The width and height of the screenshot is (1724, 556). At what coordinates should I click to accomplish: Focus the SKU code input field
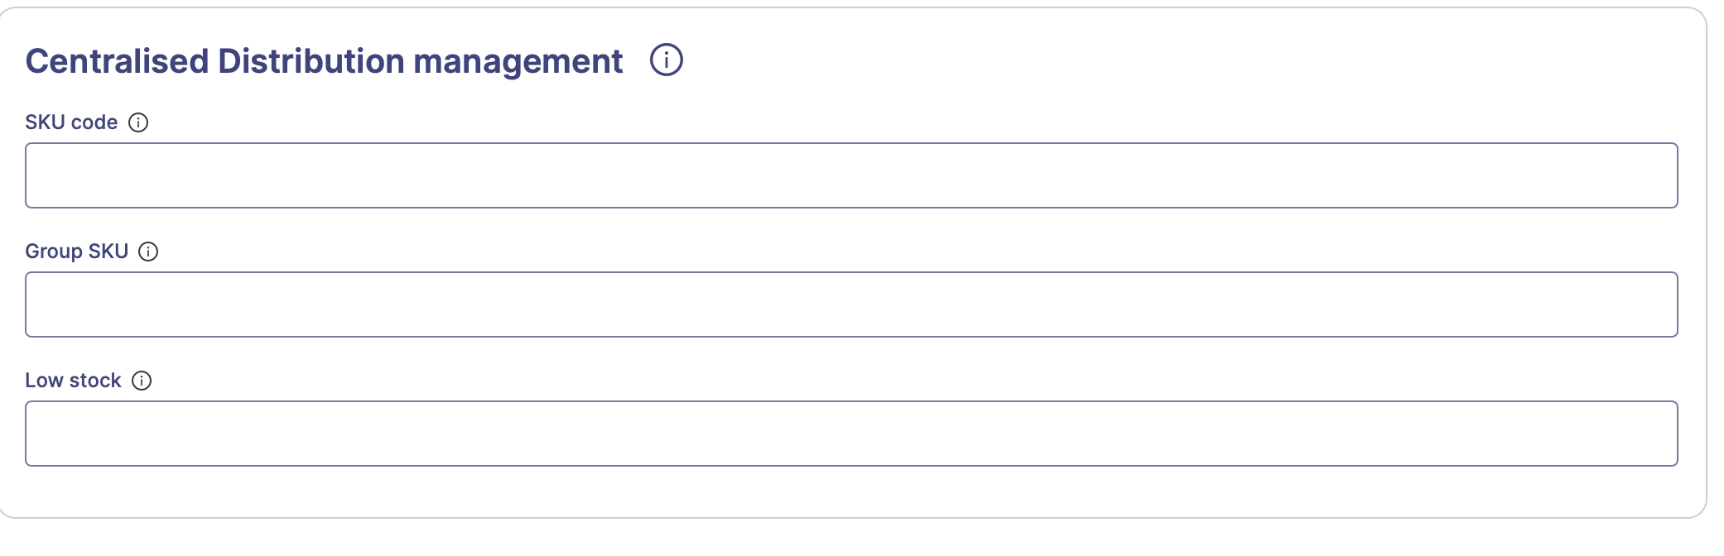click(x=850, y=175)
